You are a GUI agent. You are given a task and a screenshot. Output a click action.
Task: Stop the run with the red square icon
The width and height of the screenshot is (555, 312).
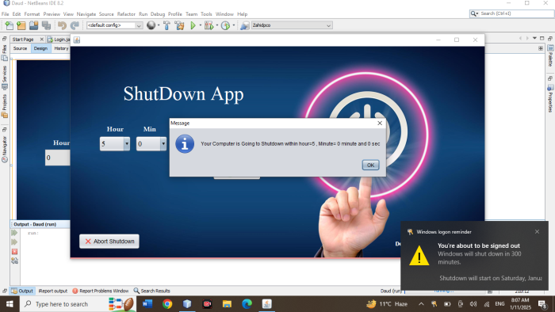pyautogui.click(x=14, y=252)
